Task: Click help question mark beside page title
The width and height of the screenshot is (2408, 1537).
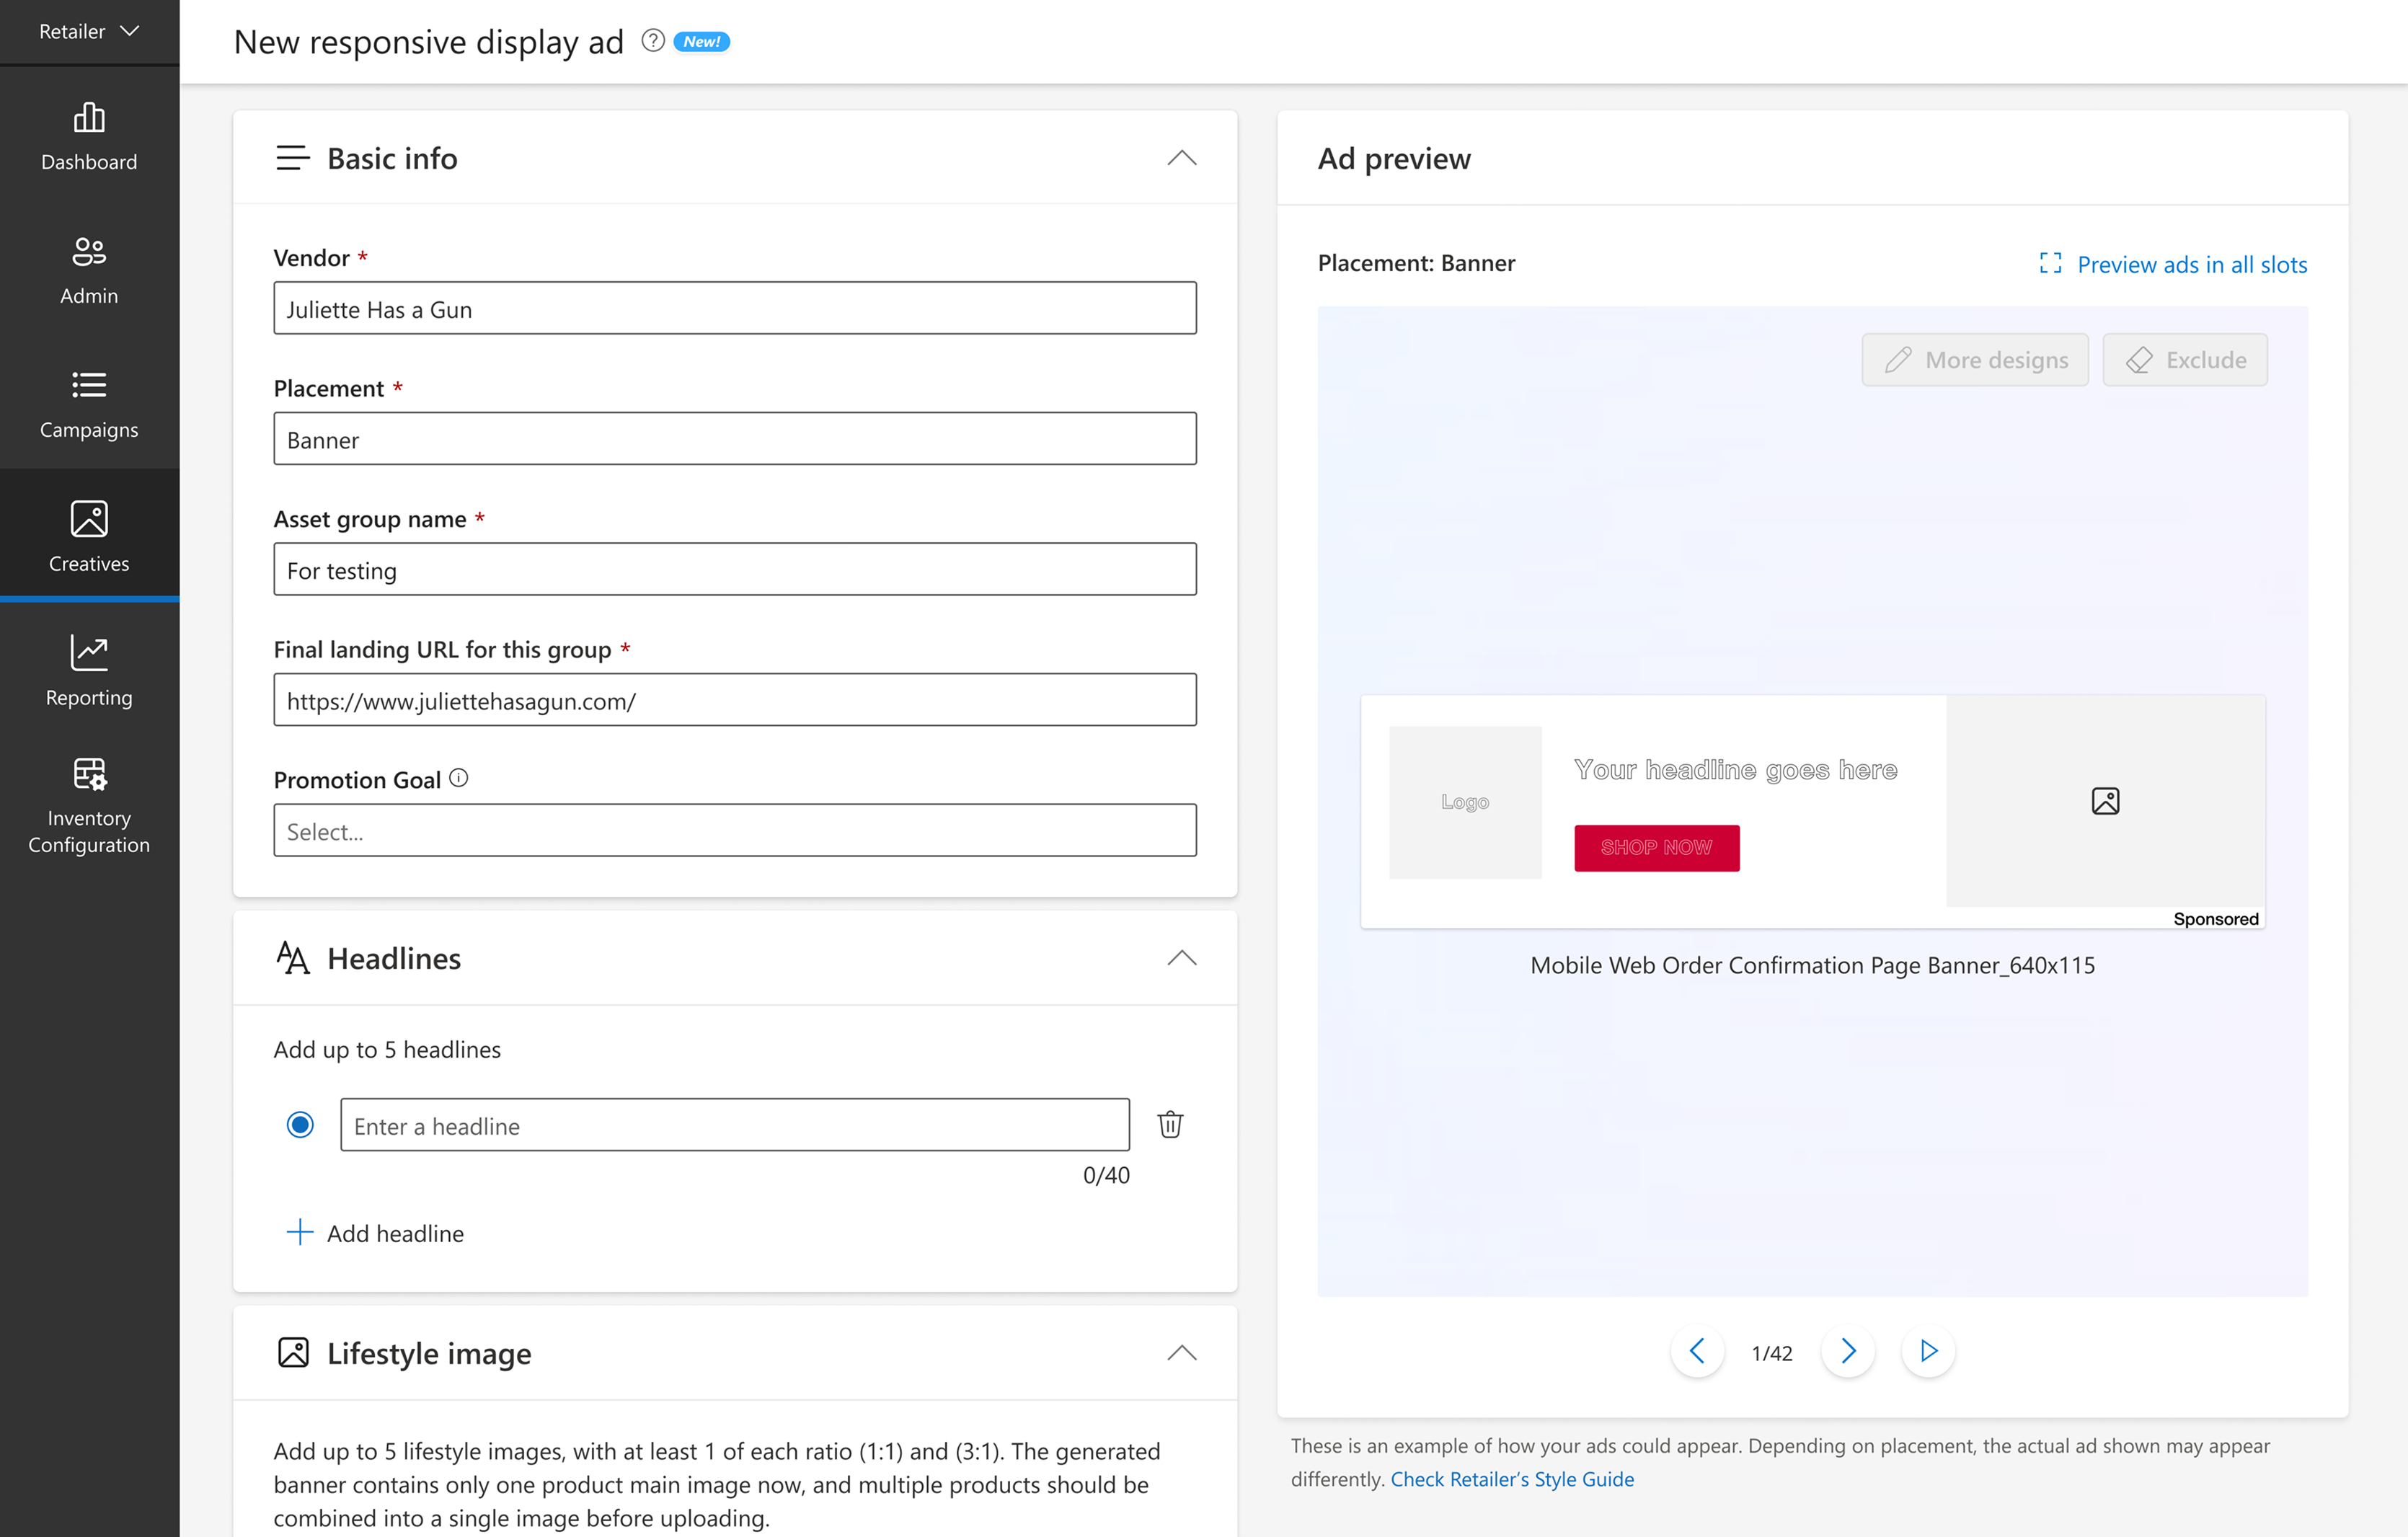Action: pyautogui.click(x=652, y=41)
